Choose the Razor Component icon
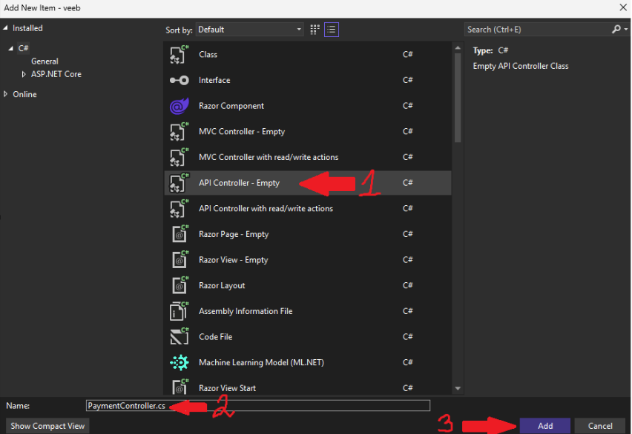 [x=179, y=106]
